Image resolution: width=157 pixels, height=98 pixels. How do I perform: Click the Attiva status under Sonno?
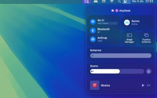(x=134, y=24)
